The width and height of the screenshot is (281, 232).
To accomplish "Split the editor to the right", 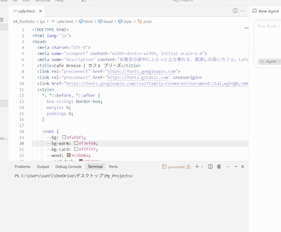I will click(235, 10).
